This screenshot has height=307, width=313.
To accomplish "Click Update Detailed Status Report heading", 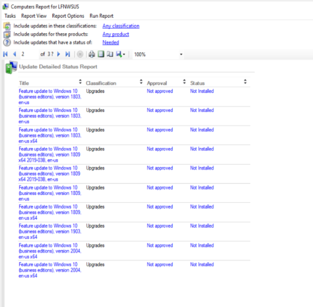I will click(x=58, y=67).
